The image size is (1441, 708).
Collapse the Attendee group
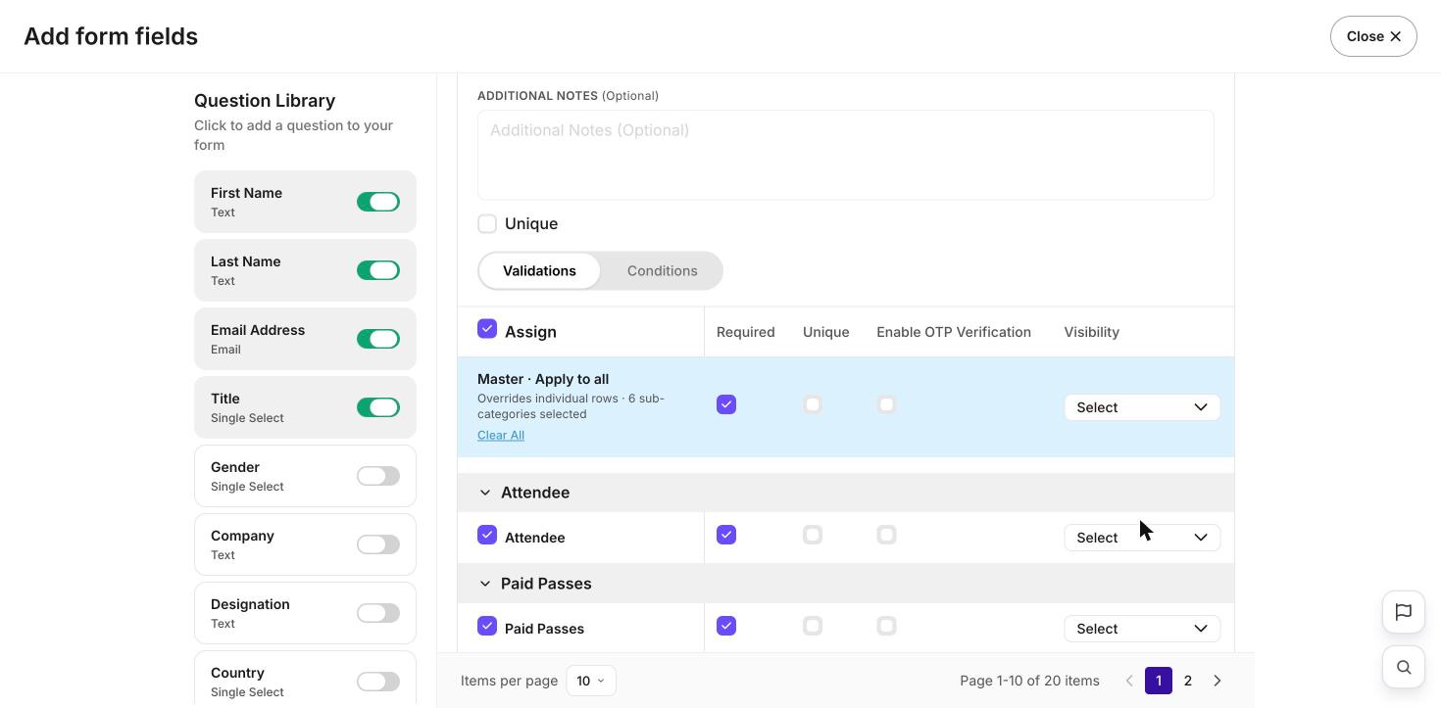(485, 493)
